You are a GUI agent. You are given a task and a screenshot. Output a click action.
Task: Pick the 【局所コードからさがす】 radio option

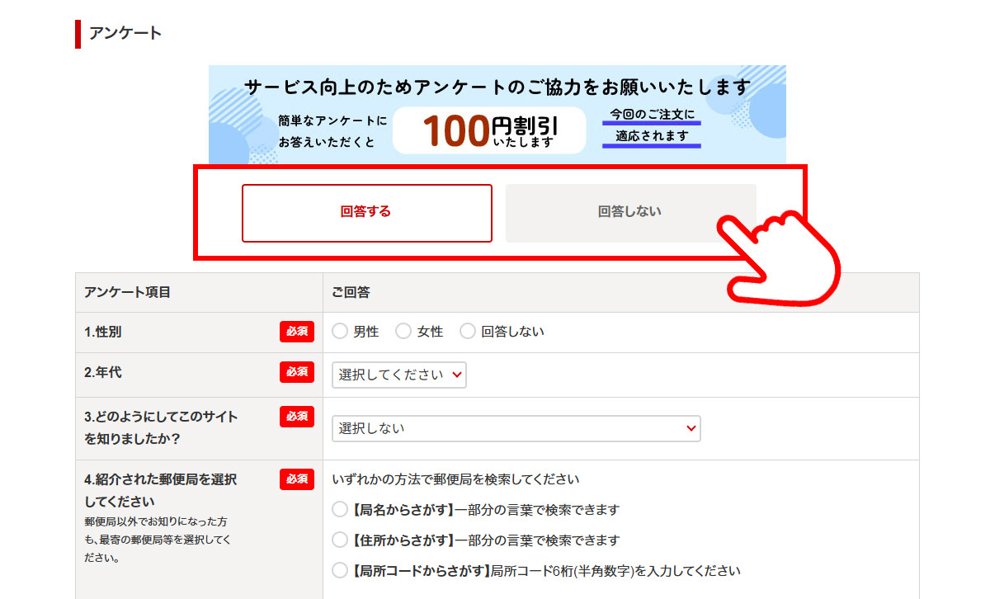pos(340,570)
